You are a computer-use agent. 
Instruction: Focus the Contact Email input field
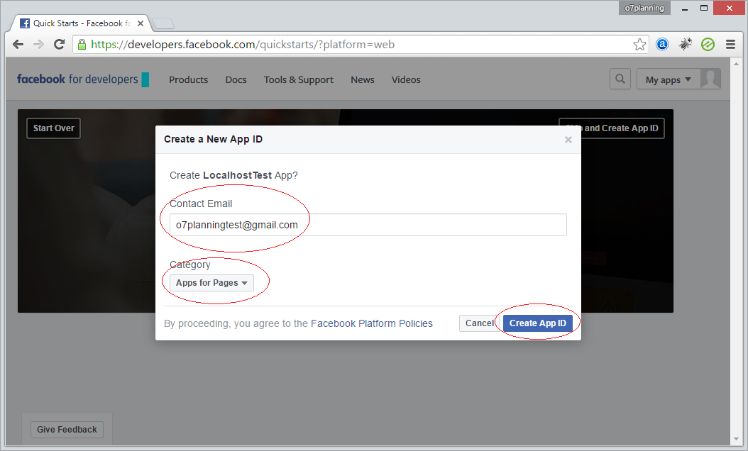pos(368,225)
